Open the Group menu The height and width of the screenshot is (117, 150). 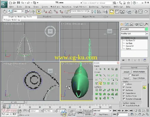tap(28, 7)
